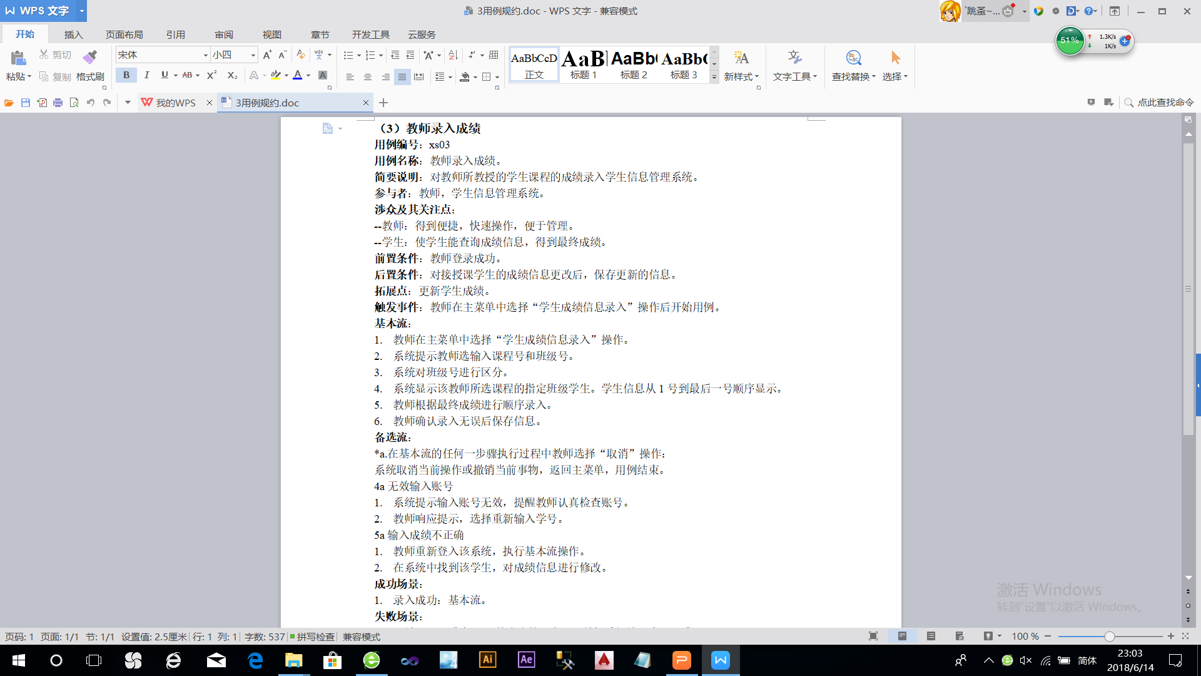Click the center align paragraph icon

(368, 77)
